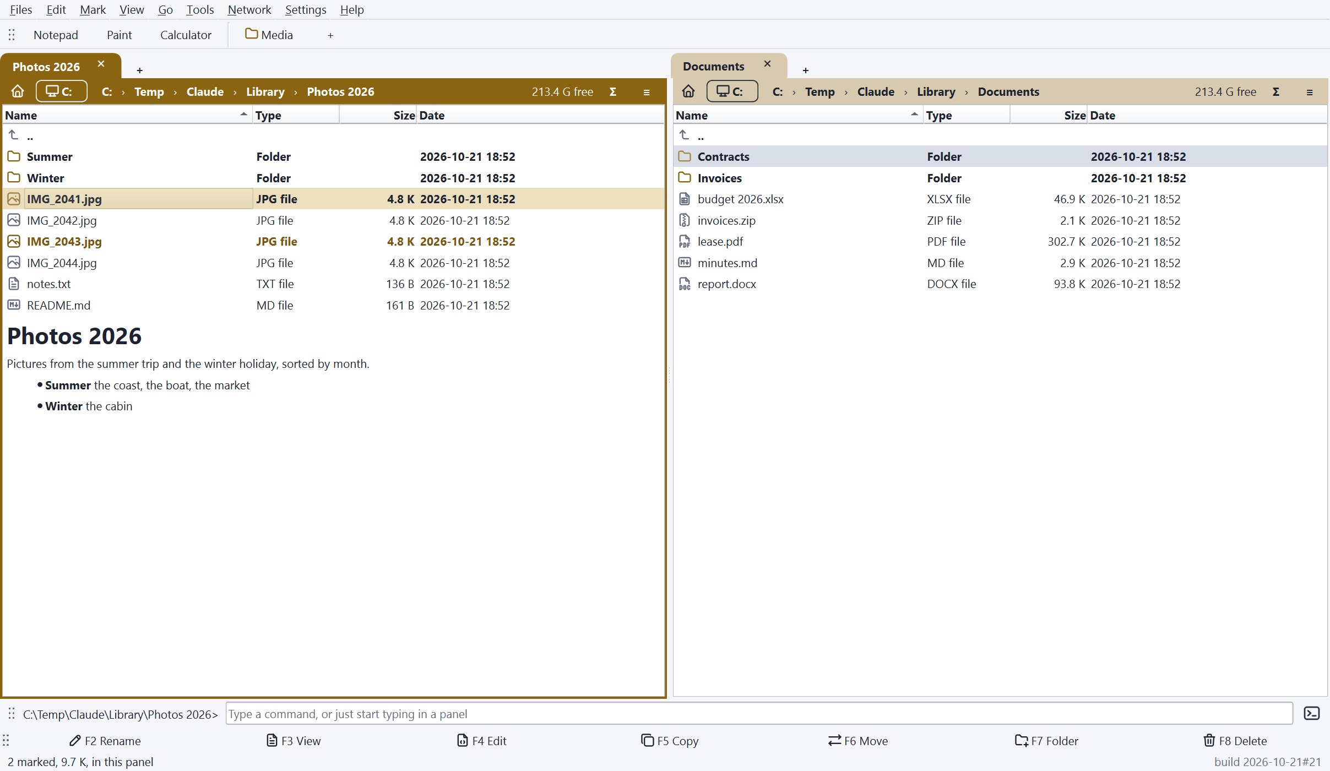Open the Settings menu
The height and width of the screenshot is (771, 1330).
pyautogui.click(x=306, y=9)
